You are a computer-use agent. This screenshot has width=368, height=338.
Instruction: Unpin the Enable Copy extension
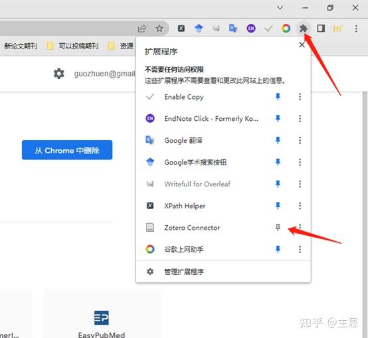pos(278,97)
